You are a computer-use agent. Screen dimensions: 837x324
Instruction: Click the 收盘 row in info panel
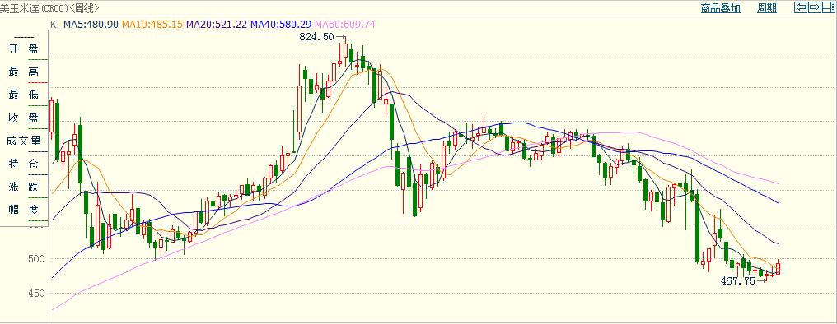pyautogui.click(x=24, y=118)
